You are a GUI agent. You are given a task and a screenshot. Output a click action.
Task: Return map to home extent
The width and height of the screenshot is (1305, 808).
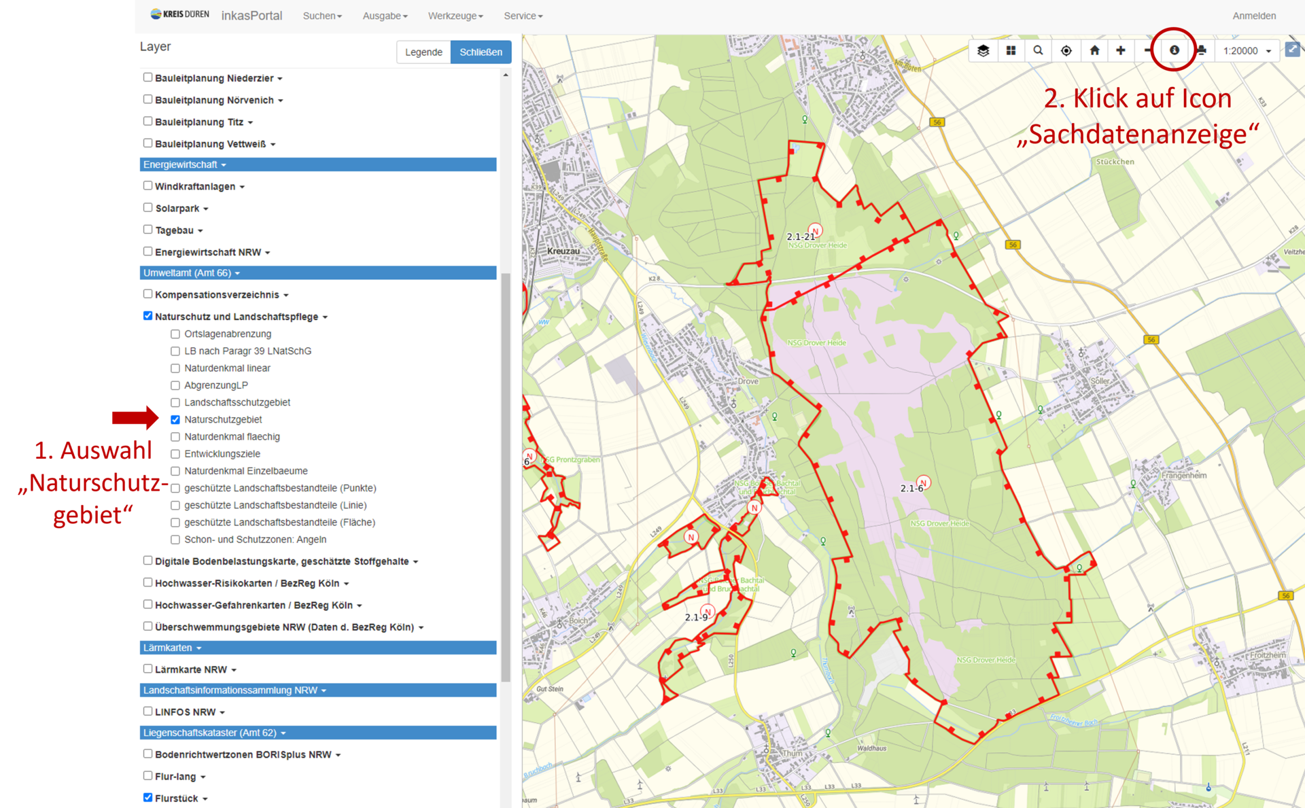click(1094, 50)
